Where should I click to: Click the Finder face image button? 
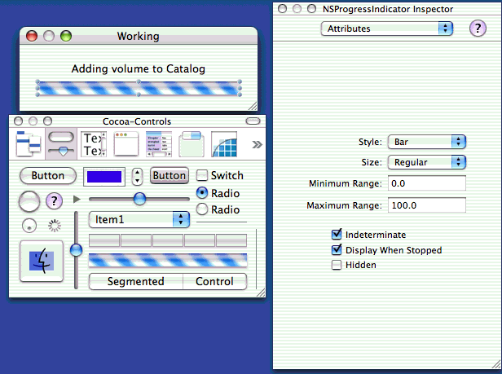tap(41, 261)
